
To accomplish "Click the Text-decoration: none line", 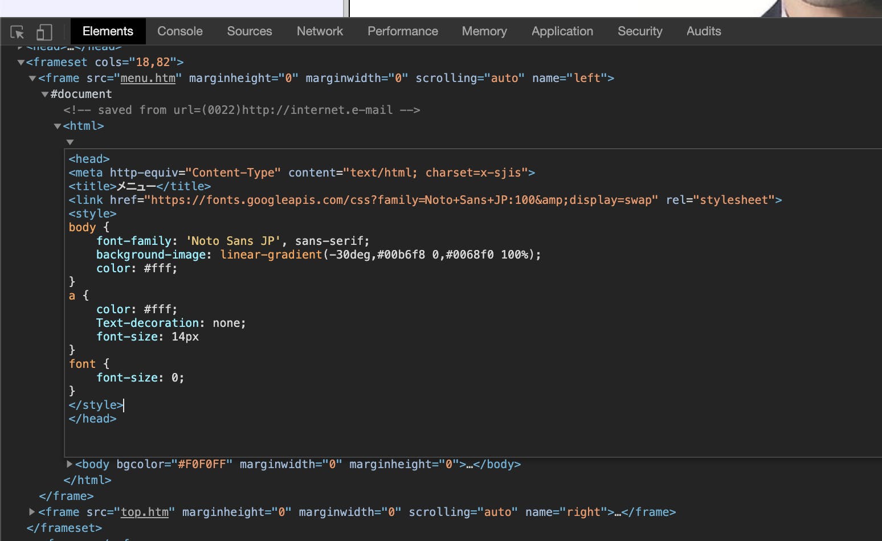I will click(x=171, y=323).
